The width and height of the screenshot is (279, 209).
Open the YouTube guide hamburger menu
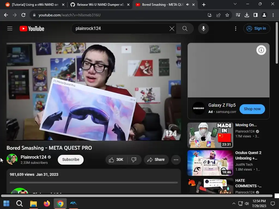click(10, 28)
